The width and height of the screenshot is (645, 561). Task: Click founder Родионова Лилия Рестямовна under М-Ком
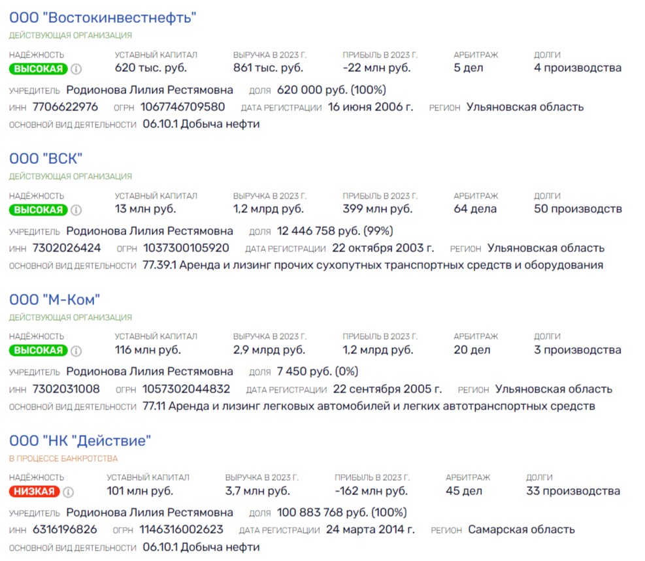pyautogui.click(x=150, y=372)
